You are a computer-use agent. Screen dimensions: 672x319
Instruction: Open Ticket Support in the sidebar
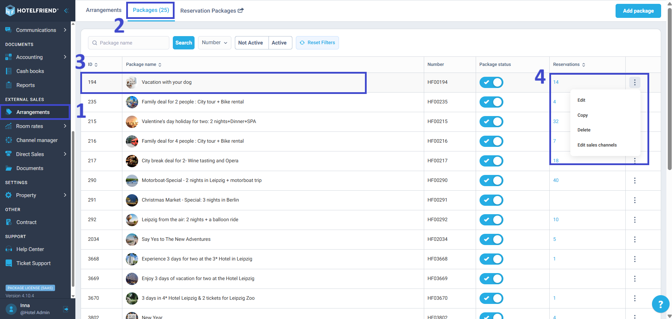pyautogui.click(x=33, y=263)
